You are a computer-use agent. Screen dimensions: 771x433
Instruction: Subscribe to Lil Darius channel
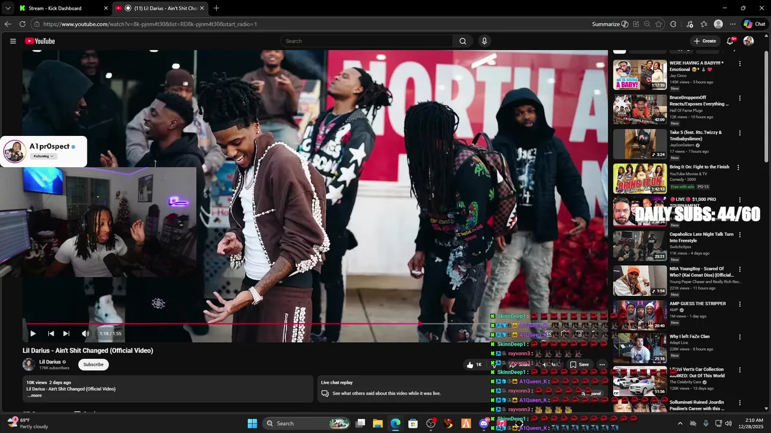(x=93, y=364)
